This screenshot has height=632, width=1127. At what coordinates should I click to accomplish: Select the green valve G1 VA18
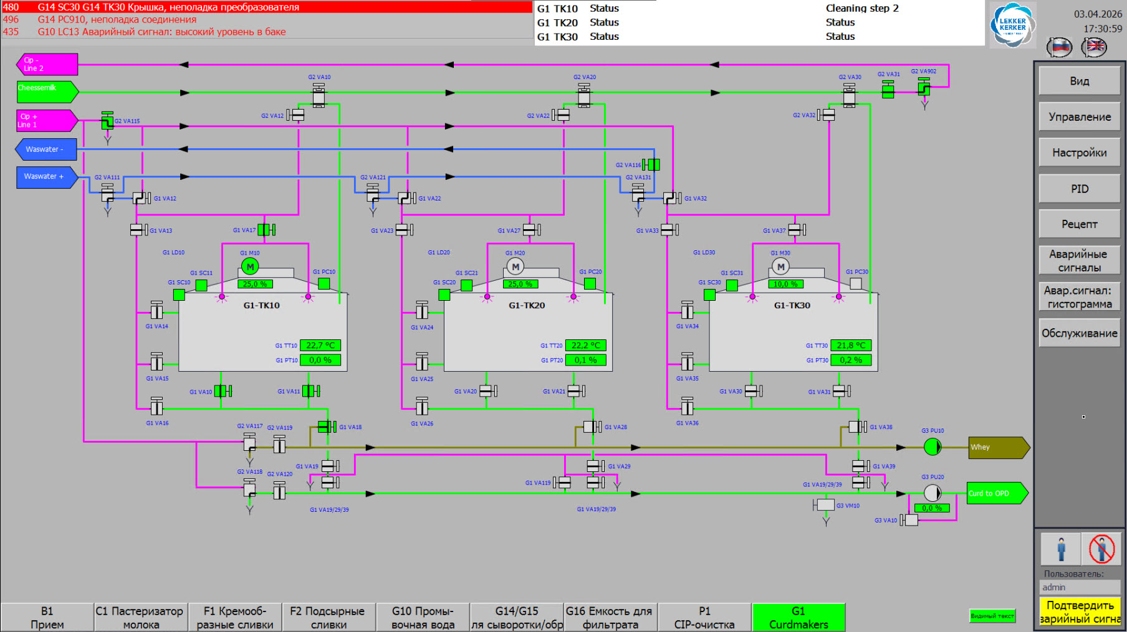(327, 427)
